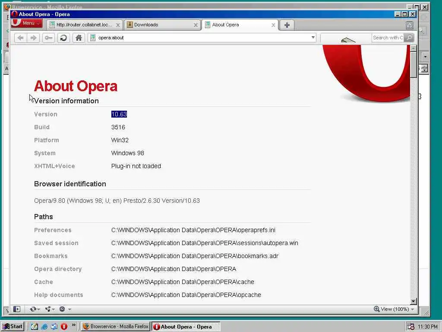Open the red Opera Menu button
This screenshot has width=442, height=332.
coord(26,23)
